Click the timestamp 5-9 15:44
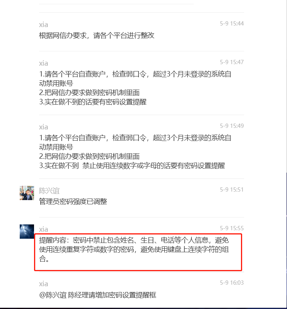Screen dimensions: 287x309 coord(232,24)
